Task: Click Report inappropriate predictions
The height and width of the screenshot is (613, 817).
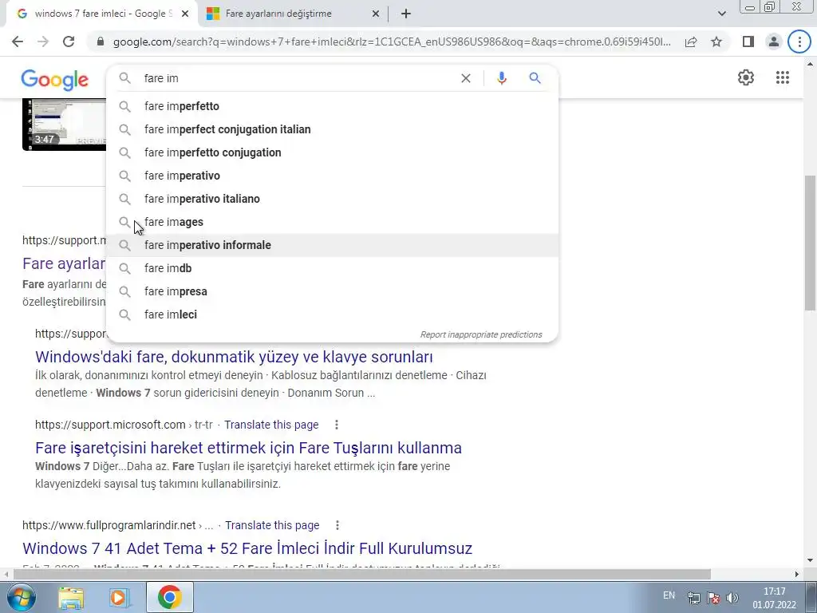Action: [481, 334]
